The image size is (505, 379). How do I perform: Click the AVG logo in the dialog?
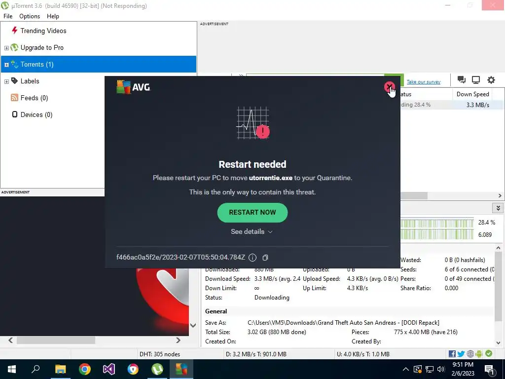pos(133,87)
